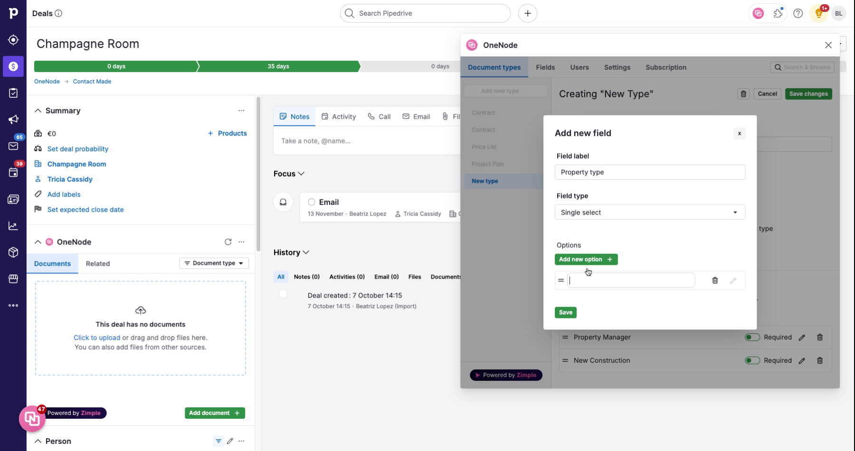
Task: Open the Leads radar icon in sidebar
Action: click(x=13, y=40)
